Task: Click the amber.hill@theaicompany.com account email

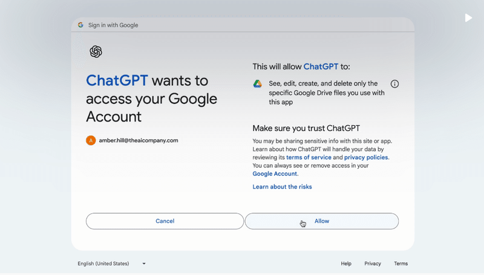Action: pos(139,140)
